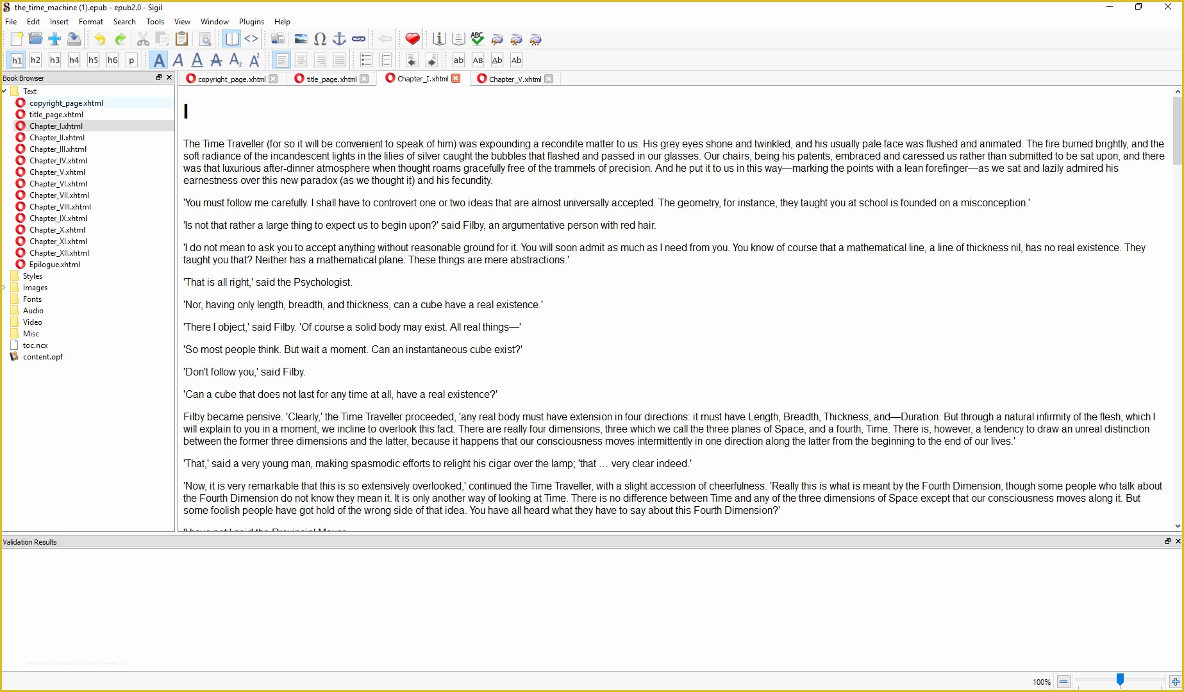Cut the selection with scissors icon

[x=143, y=39]
